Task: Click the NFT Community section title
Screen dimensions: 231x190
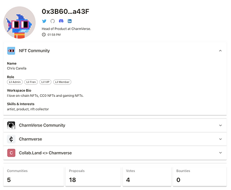Action: (x=34, y=51)
